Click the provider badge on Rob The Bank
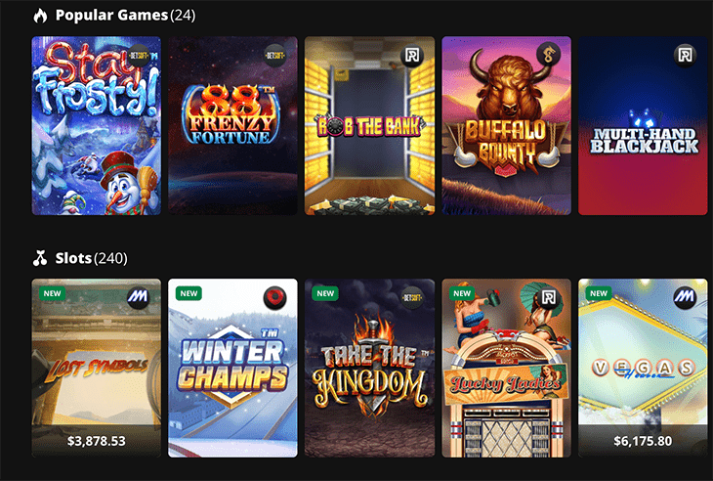The image size is (713, 481). pos(411,56)
